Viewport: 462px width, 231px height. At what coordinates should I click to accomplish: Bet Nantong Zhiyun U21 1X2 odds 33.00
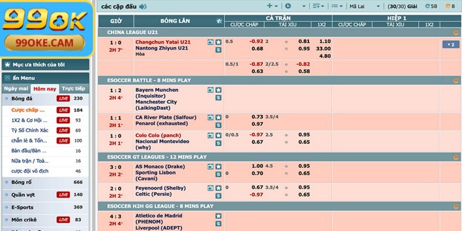(323, 49)
